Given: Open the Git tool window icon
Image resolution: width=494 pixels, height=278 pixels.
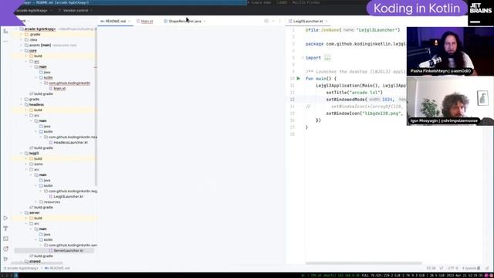Looking at the screenshot, I should (x=5, y=259).
